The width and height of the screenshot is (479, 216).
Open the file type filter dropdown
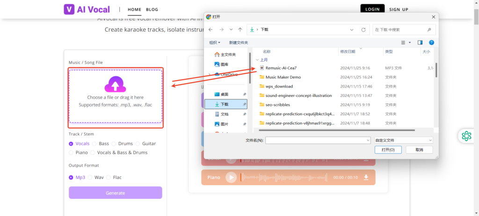click(403, 140)
